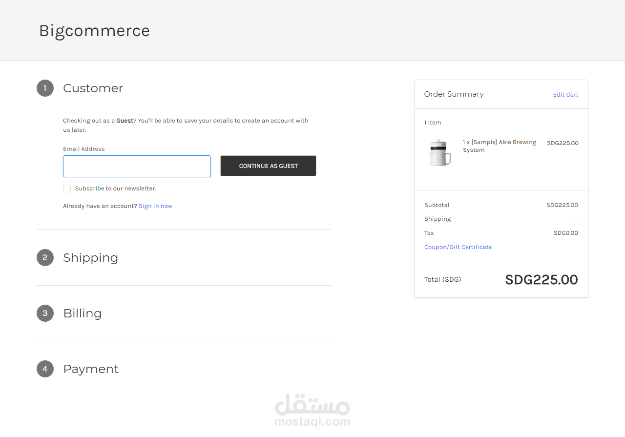
Task: Click the step 4 Payment number icon
Action: coord(45,369)
